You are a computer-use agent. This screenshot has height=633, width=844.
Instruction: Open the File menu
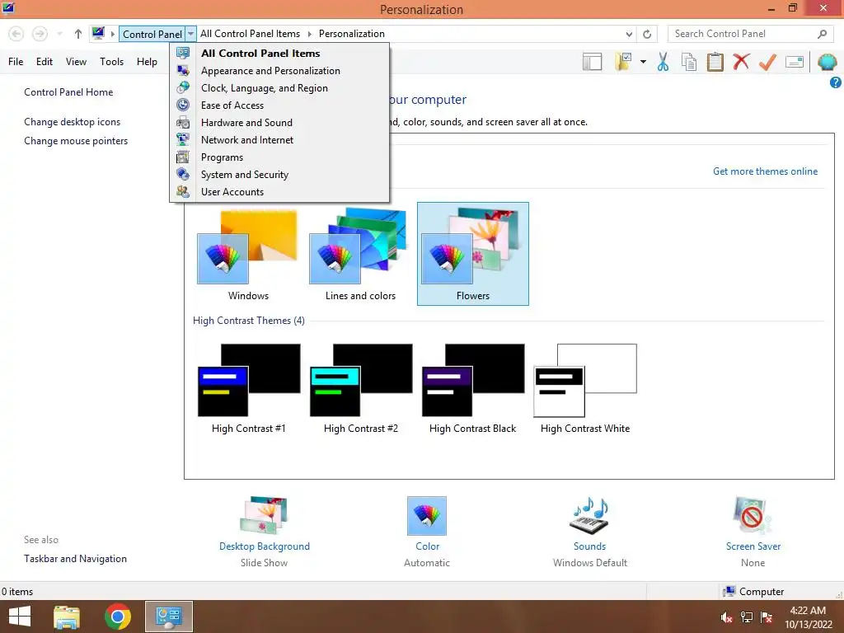click(x=16, y=61)
